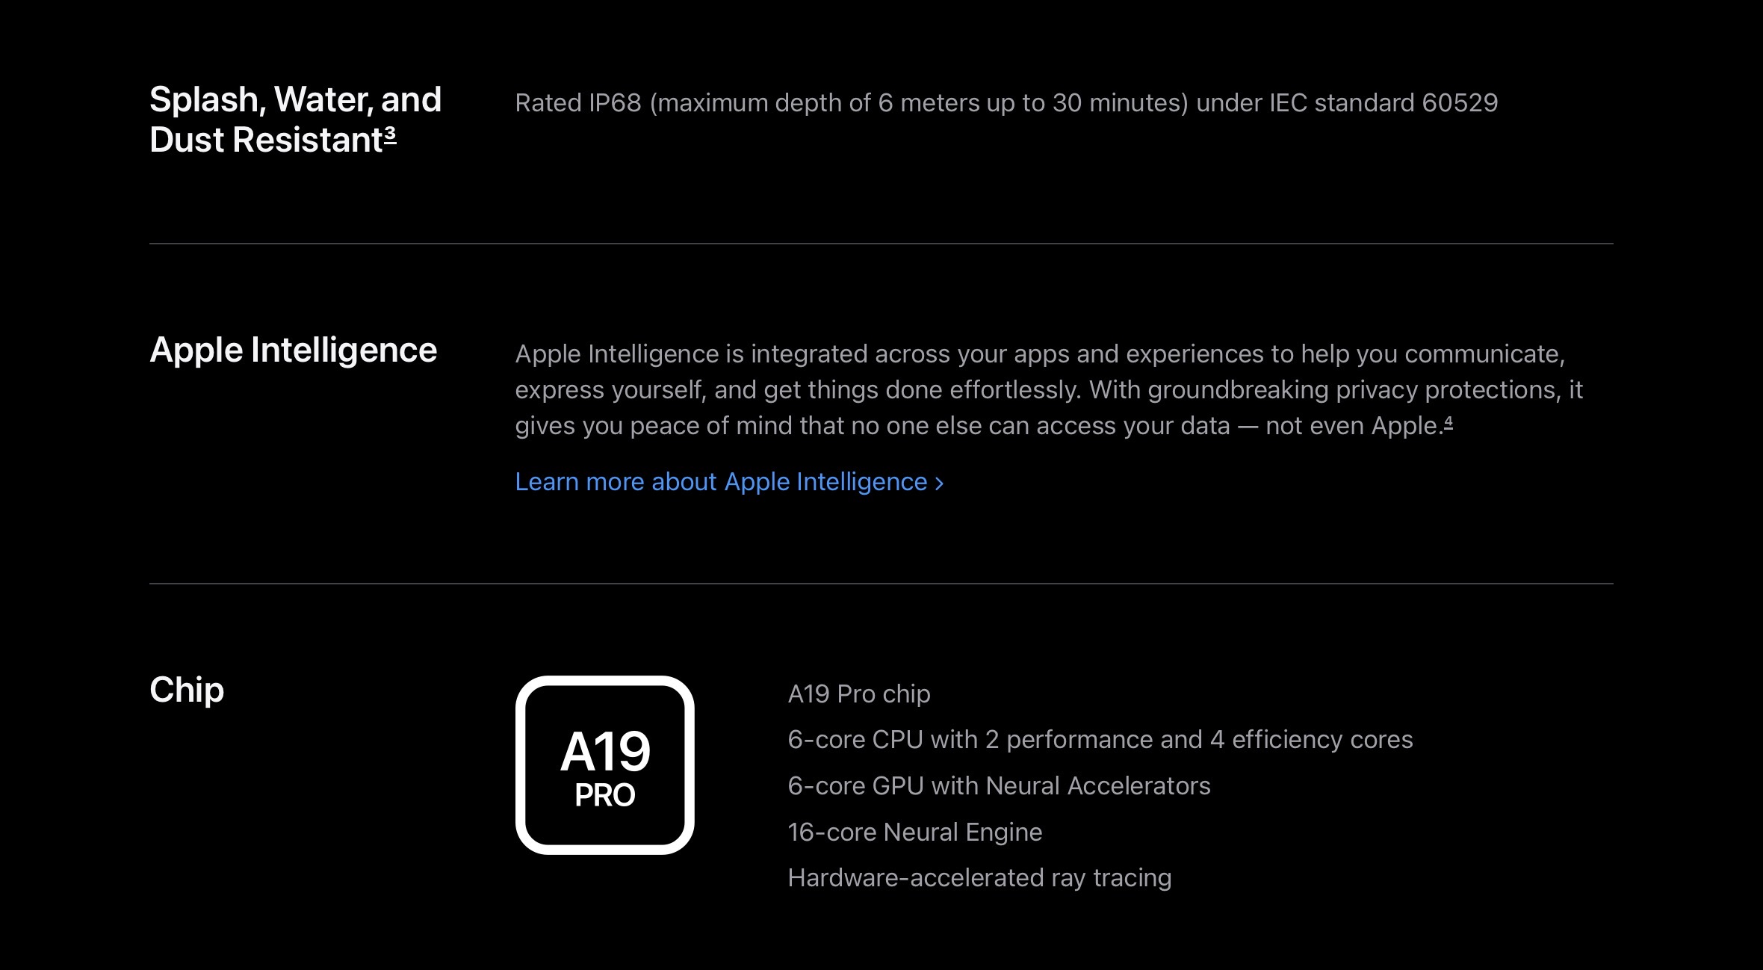This screenshot has height=970, width=1763.
Task: Click the Rated IP68 description text
Action: 1006,102
